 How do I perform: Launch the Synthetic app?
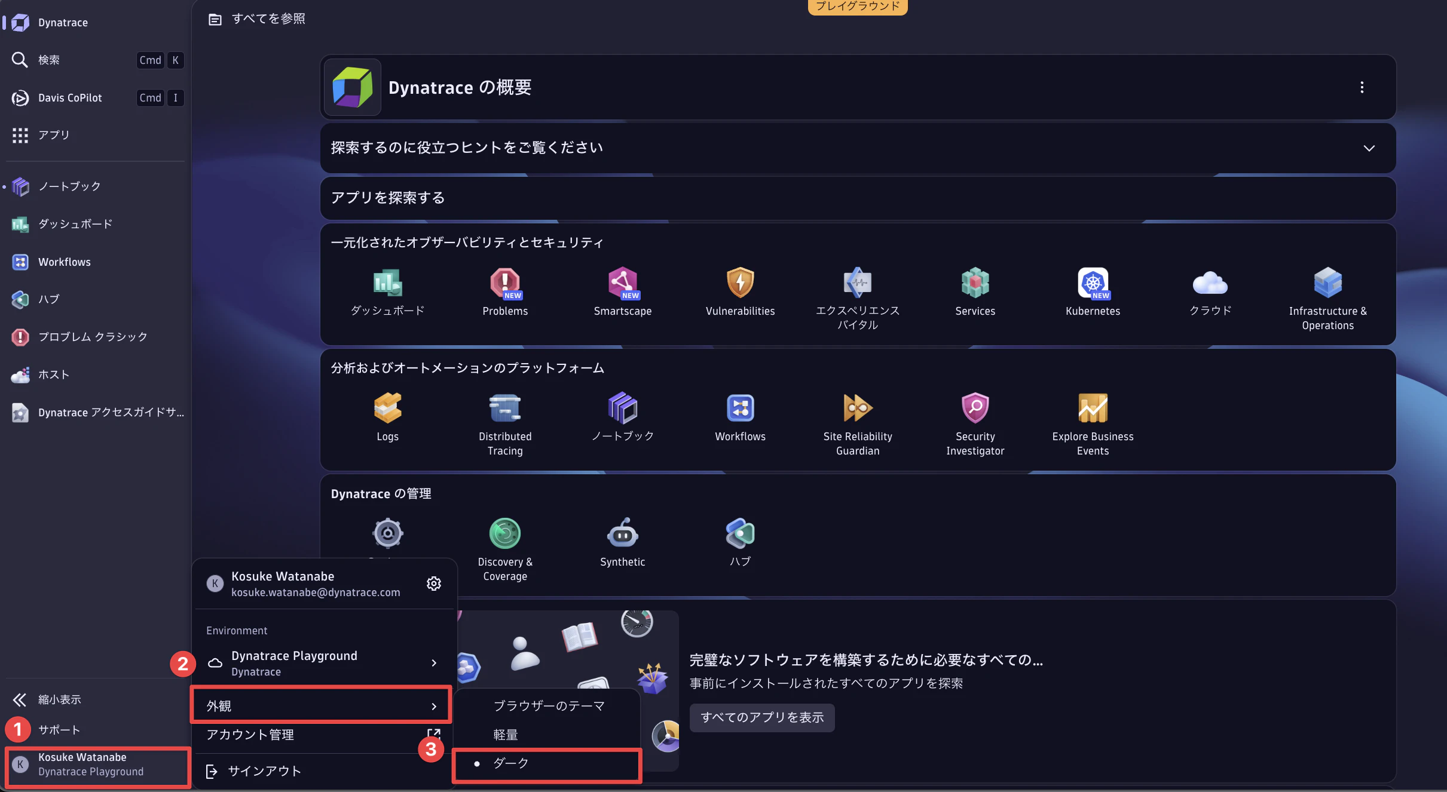tap(622, 542)
